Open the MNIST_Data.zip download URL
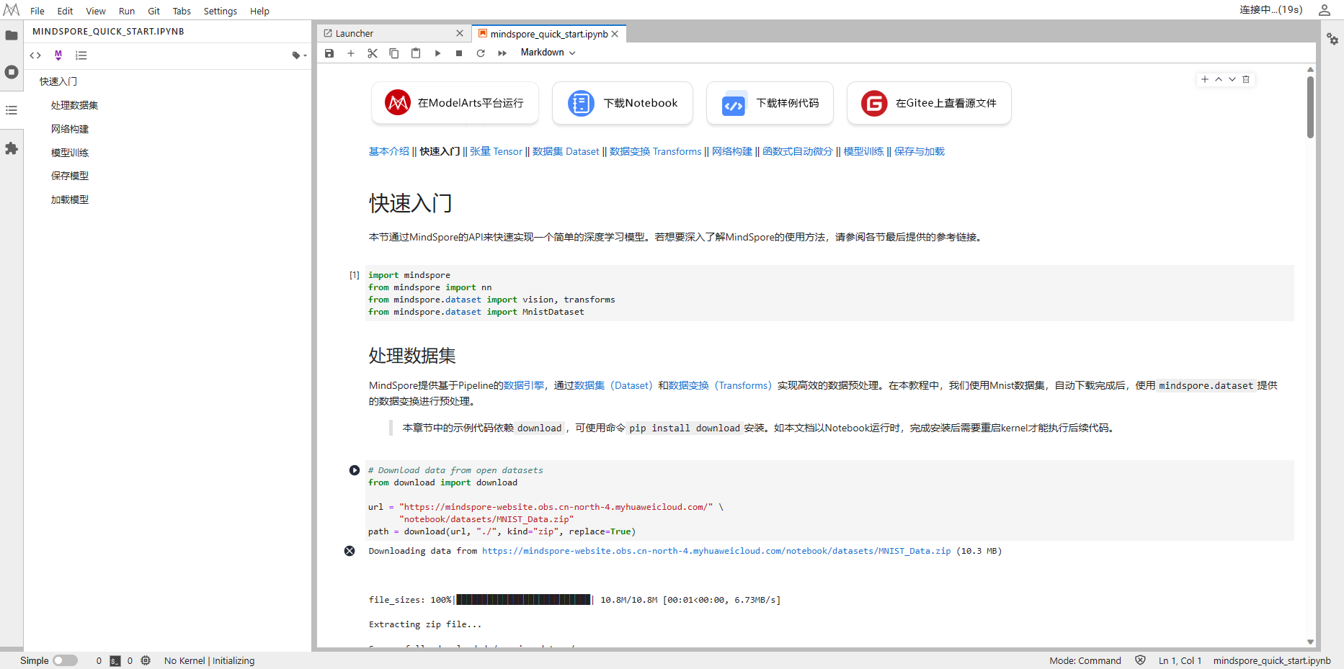The image size is (1344, 669). (x=716, y=551)
